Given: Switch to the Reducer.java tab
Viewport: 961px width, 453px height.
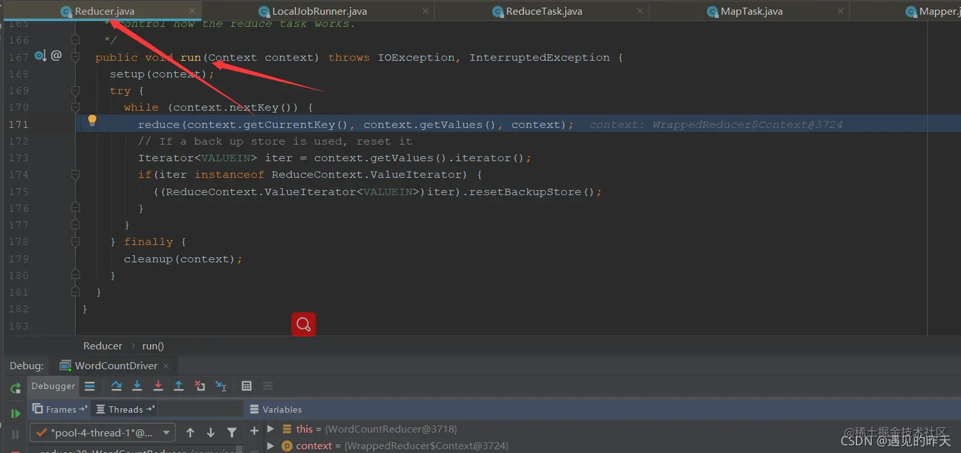Looking at the screenshot, I should (104, 12).
